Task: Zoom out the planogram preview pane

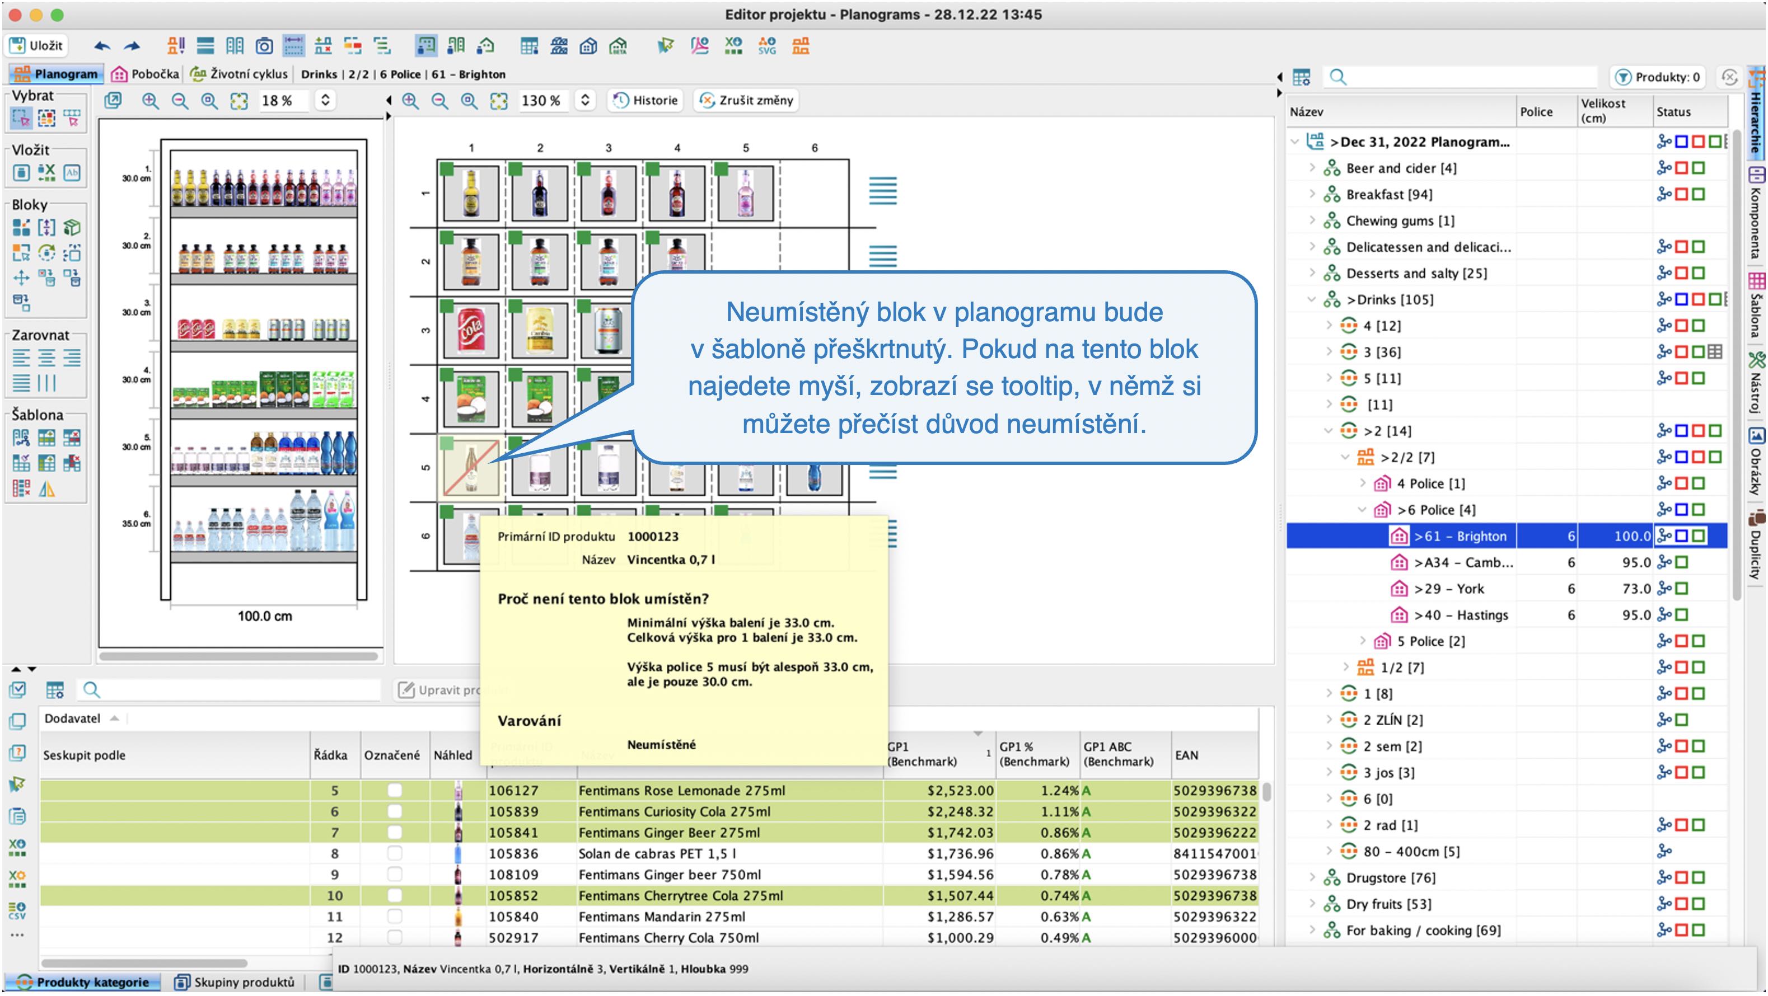Action: pos(180,101)
